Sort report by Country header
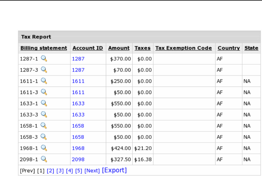 point(229,48)
